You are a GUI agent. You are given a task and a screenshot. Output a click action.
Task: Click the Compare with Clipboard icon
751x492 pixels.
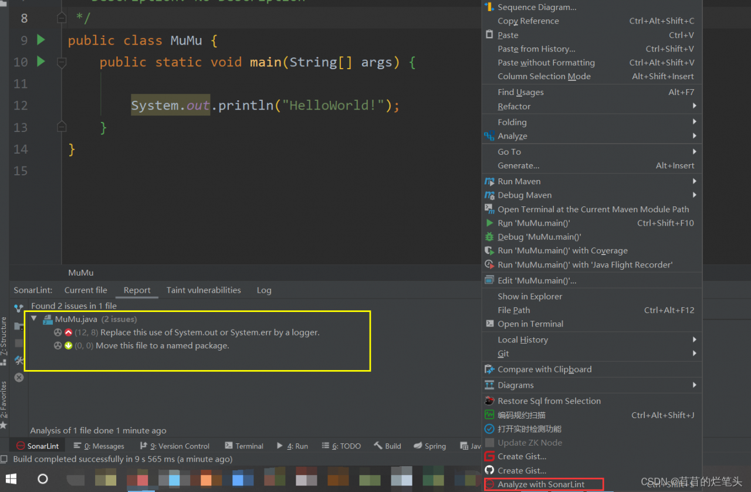point(489,369)
